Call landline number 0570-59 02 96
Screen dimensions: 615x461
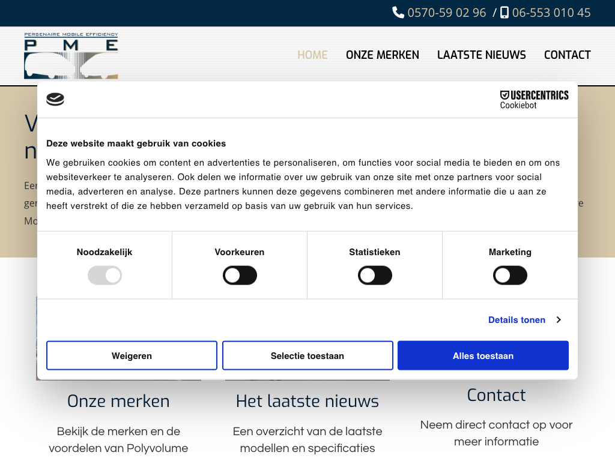(447, 13)
